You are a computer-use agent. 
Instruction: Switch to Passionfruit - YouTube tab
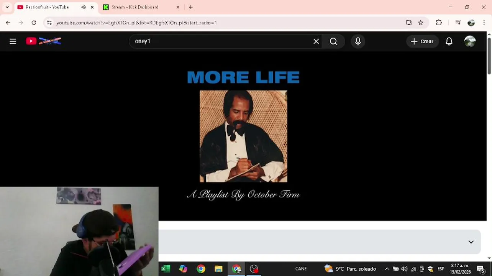tap(47, 7)
